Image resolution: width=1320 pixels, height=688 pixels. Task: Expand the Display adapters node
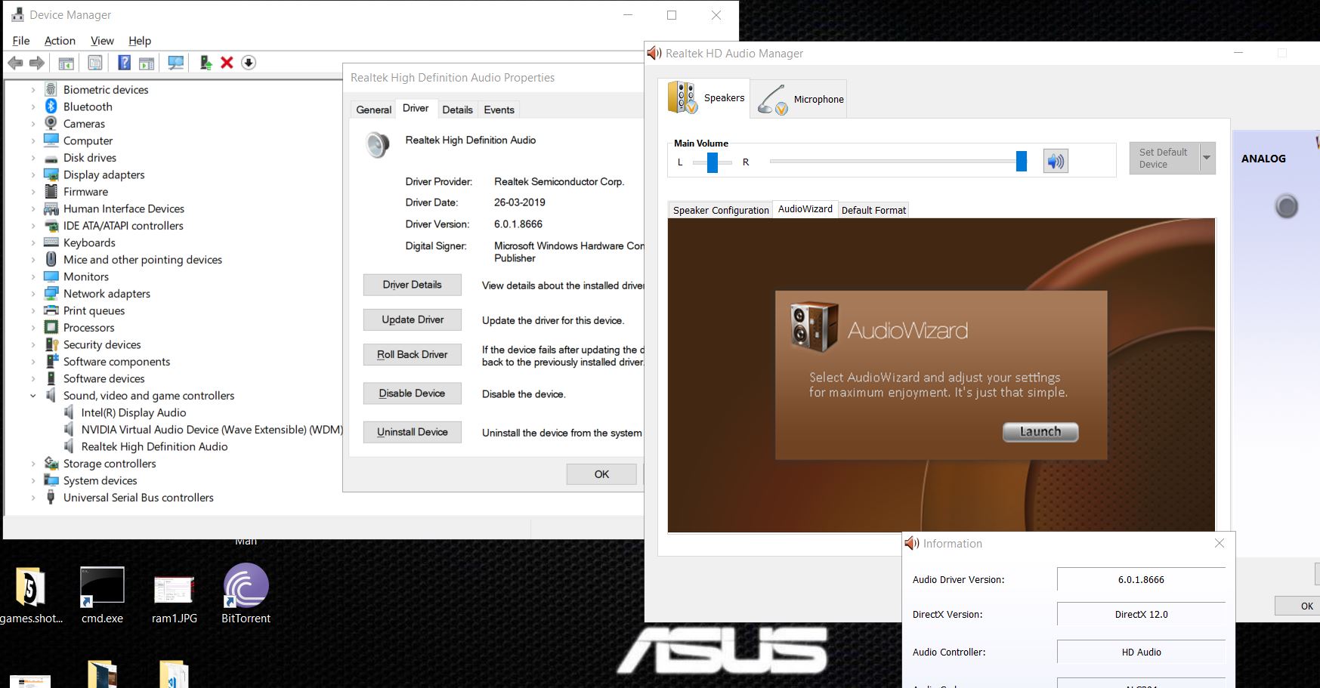tap(33, 174)
